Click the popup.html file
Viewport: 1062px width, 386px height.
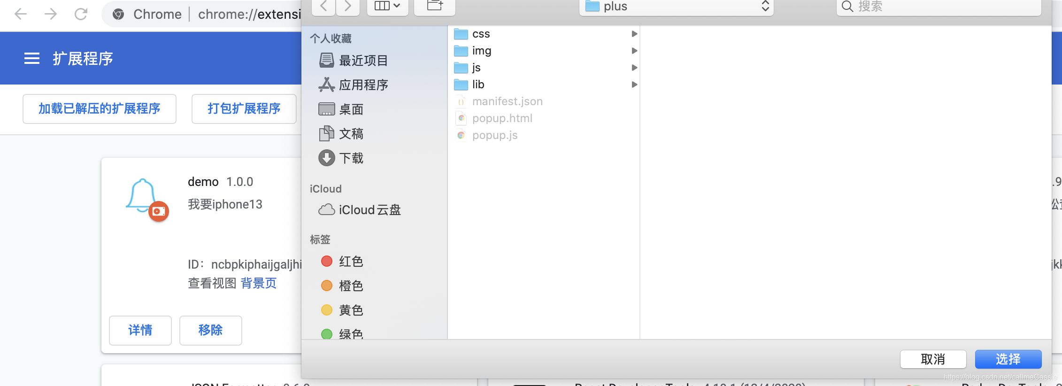click(x=493, y=118)
